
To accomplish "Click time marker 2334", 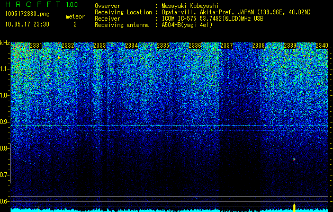I will pyautogui.click(x=131, y=46).
